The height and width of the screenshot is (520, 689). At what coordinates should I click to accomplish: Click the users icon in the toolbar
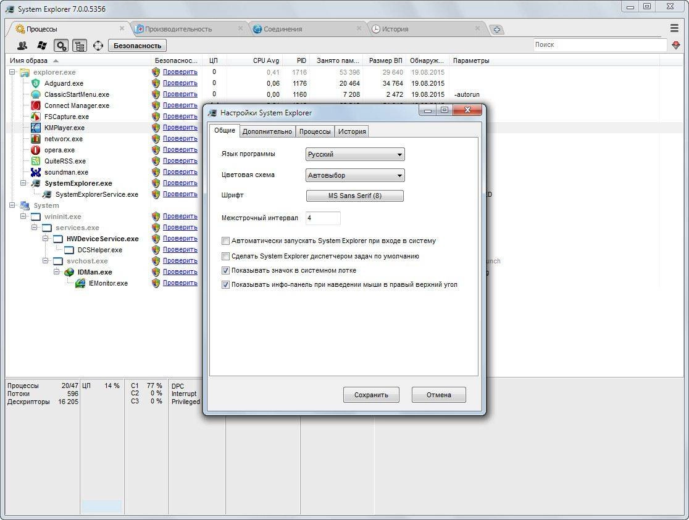click(22, 45)
